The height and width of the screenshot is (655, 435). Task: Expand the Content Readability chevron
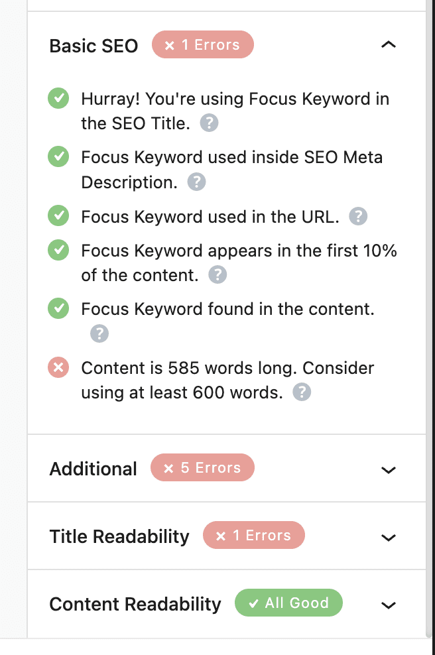[x=389, y=605]
